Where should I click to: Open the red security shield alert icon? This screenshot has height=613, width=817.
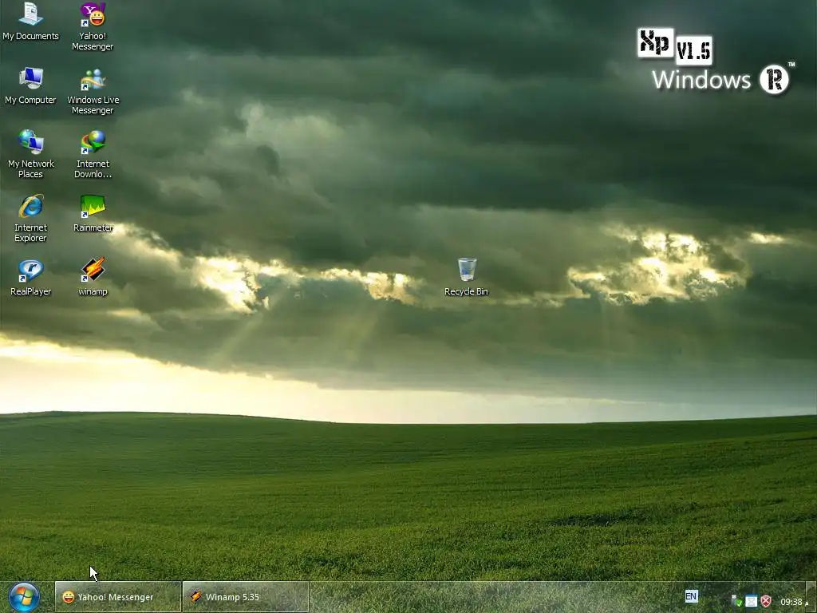tap(766, 602)
